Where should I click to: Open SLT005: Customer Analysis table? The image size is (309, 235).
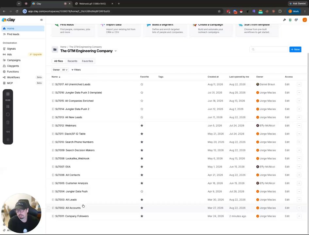coord(72,183)
